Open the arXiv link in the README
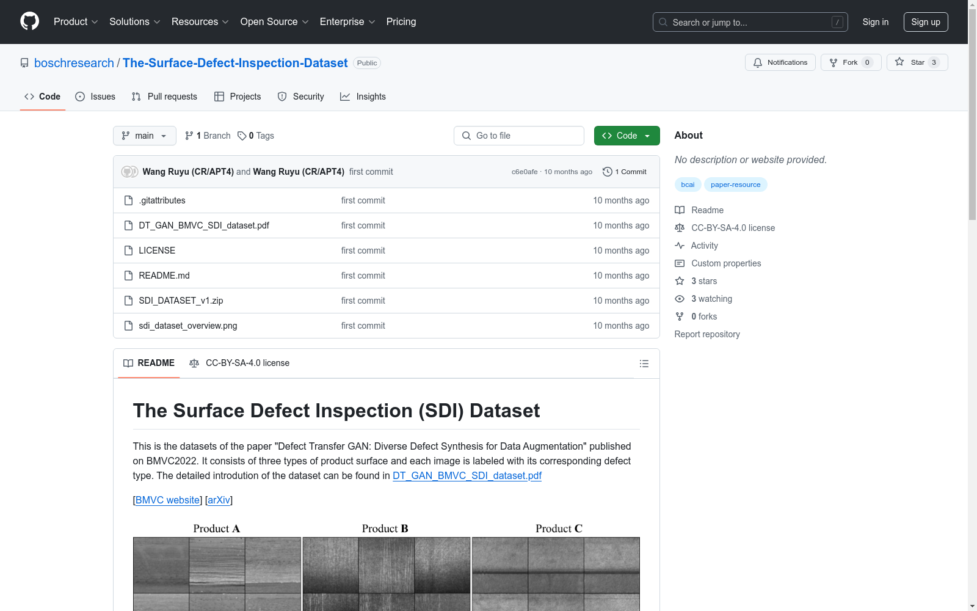 pyautogui.click(x=218, y=500)
